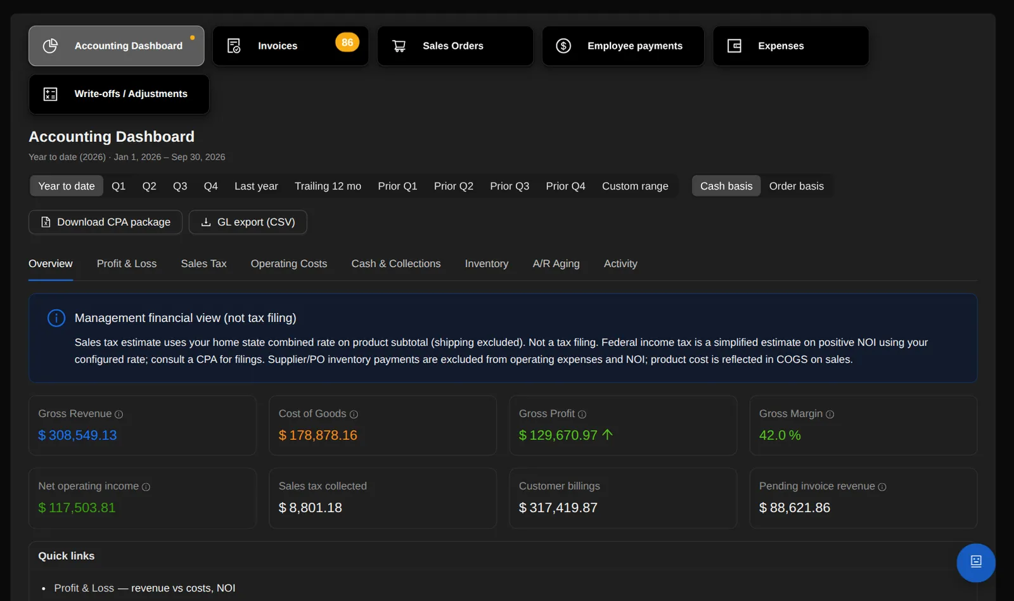1014x601 pixels.
Task: Click the 42.0 % Gross Margin value
Action: pyautogui.click(x=780, y=436)
